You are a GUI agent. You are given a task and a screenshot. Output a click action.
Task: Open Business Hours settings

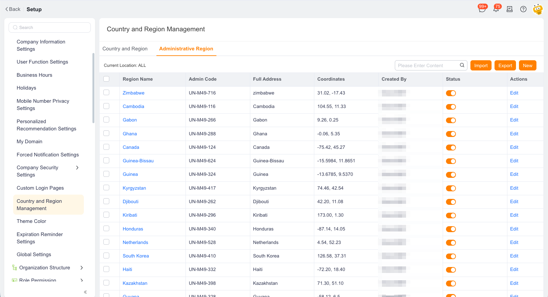(x=34, y=75)
